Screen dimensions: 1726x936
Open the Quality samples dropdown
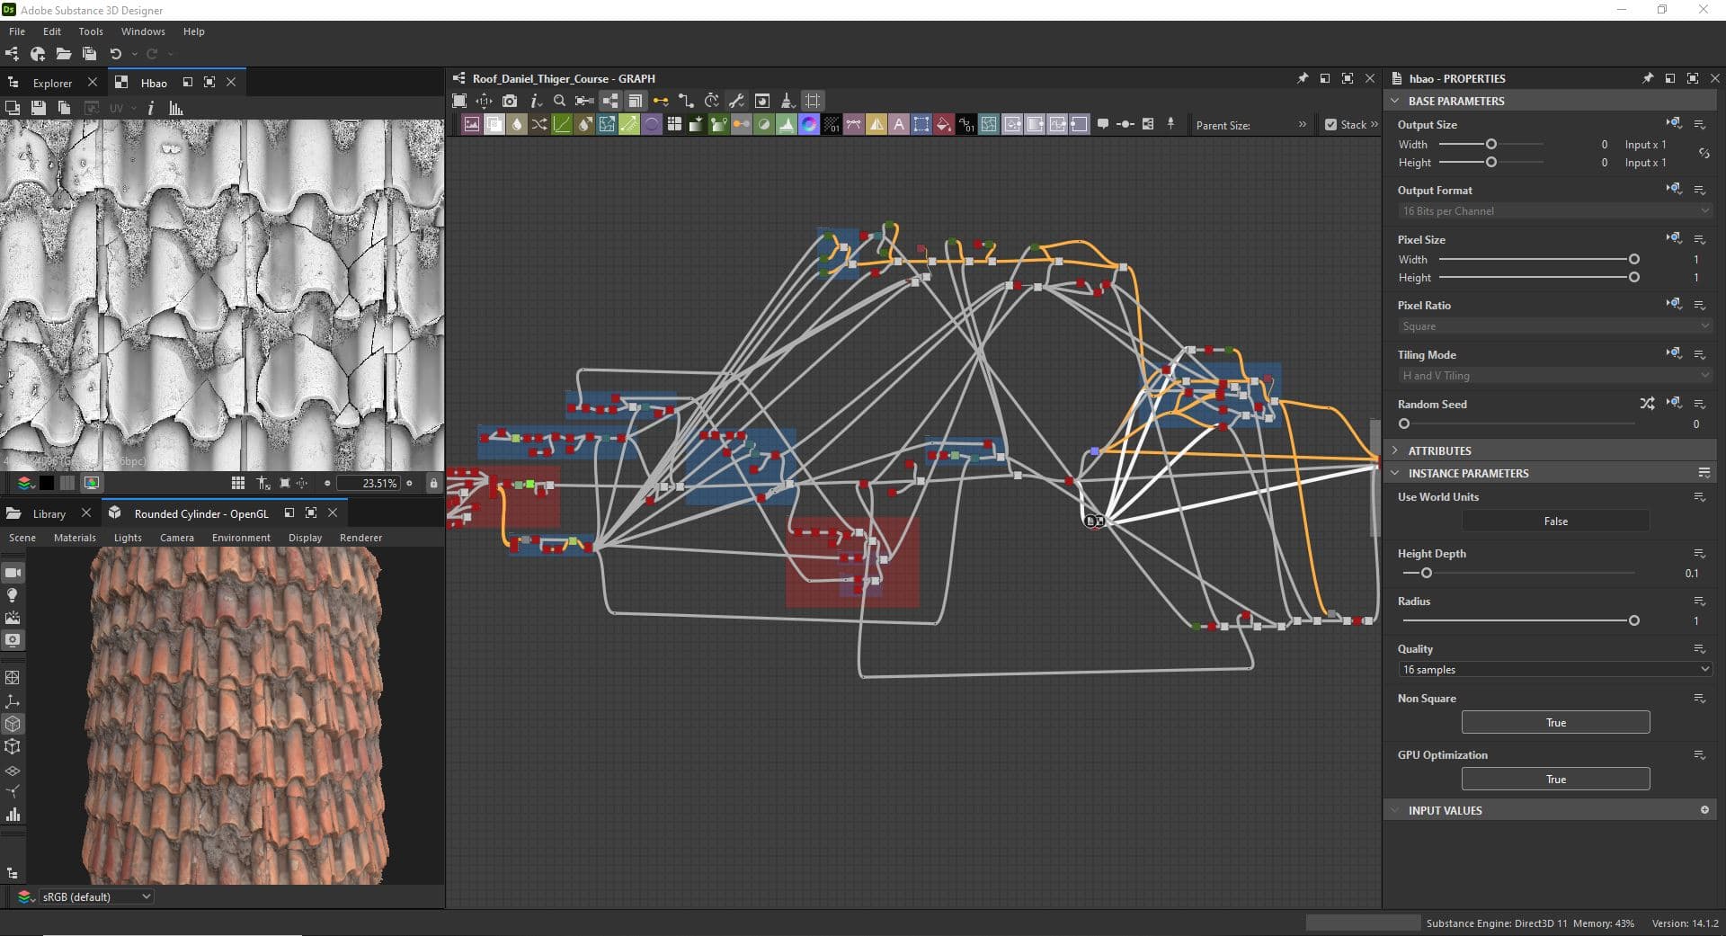click(x=1555, y=670)
